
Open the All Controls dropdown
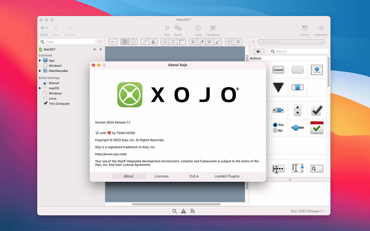click(x=291, y=42)
